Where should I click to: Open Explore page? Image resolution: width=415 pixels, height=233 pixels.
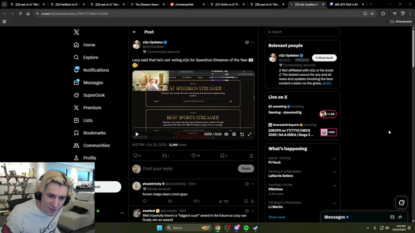pos(86,57)
